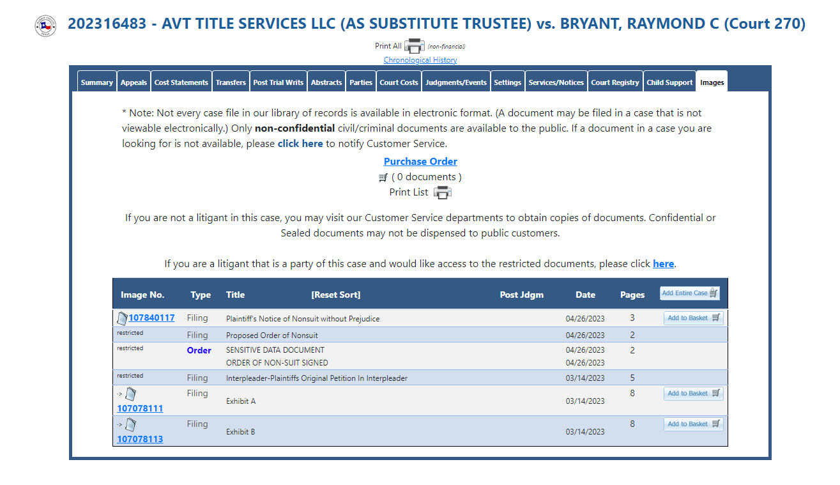Sort by the Date column header

click(x=585, y=295)
